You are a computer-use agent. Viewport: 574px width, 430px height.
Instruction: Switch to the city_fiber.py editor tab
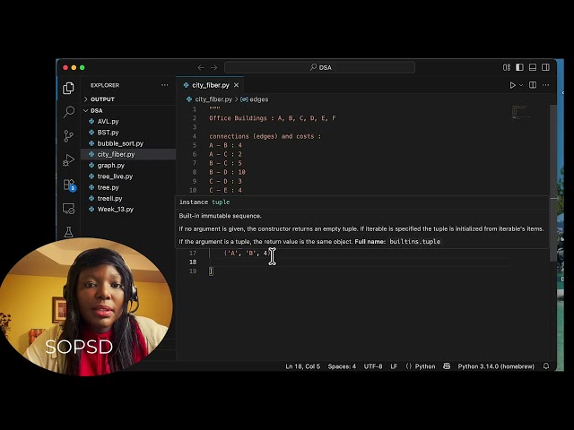[210, 85]
